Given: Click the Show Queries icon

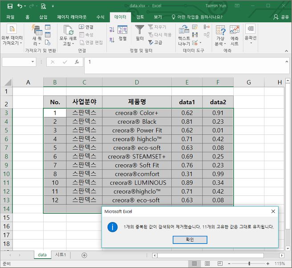Looking at the screenshot, I should [x=48, y=27].
